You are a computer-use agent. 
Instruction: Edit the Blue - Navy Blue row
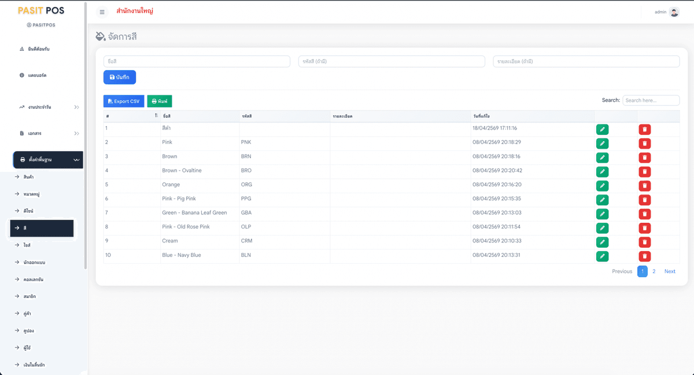(602, 256)
